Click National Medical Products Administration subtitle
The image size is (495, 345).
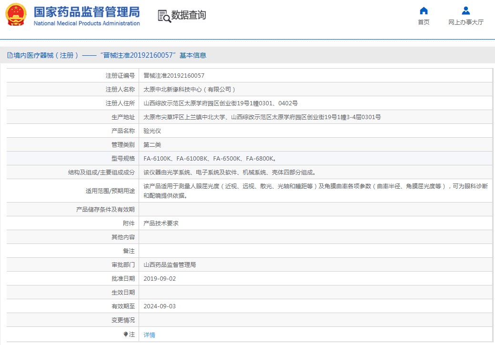point(87,23)
